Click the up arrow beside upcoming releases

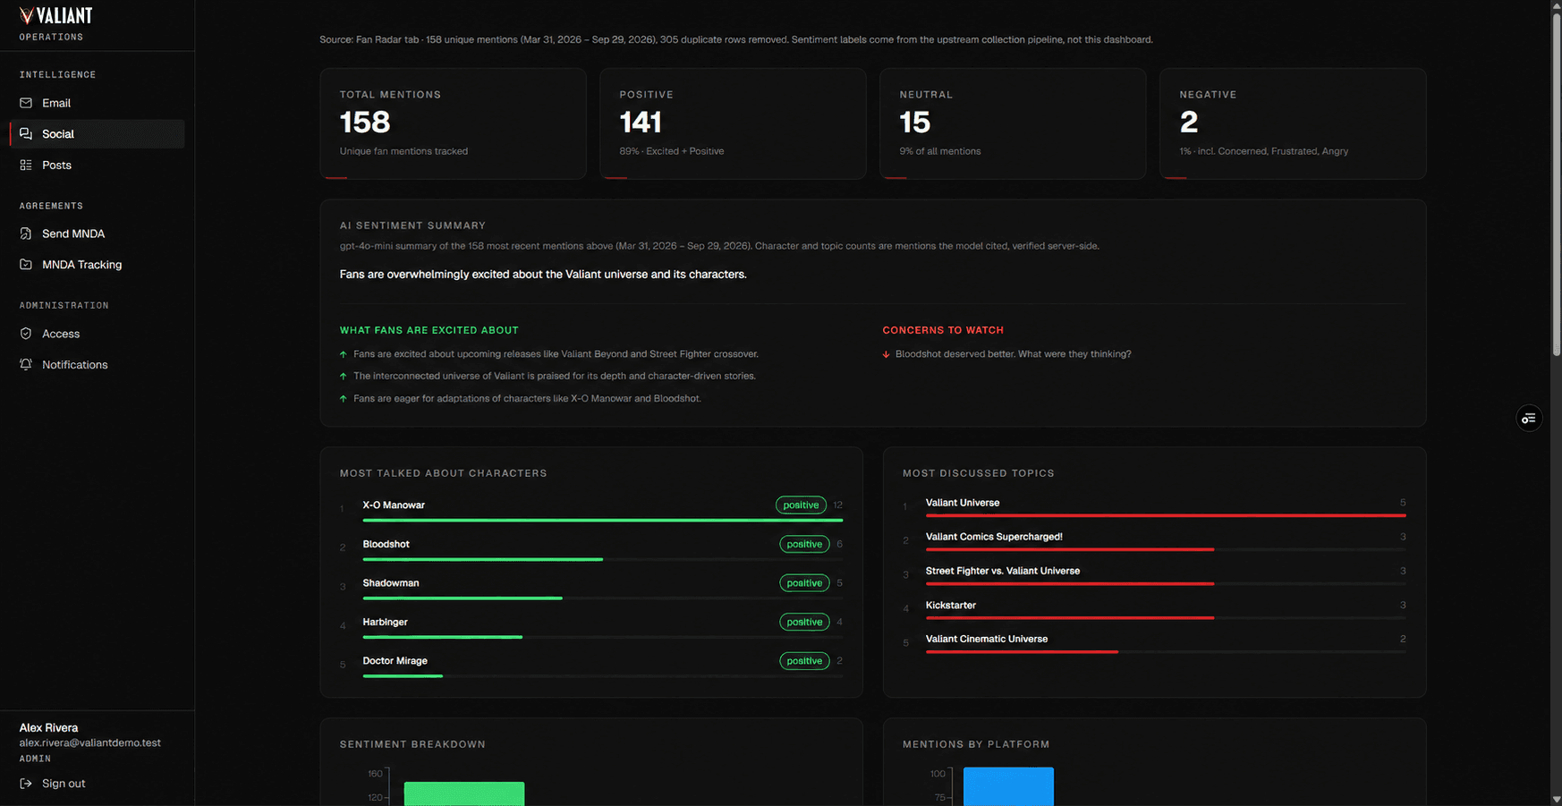point(344,354)
